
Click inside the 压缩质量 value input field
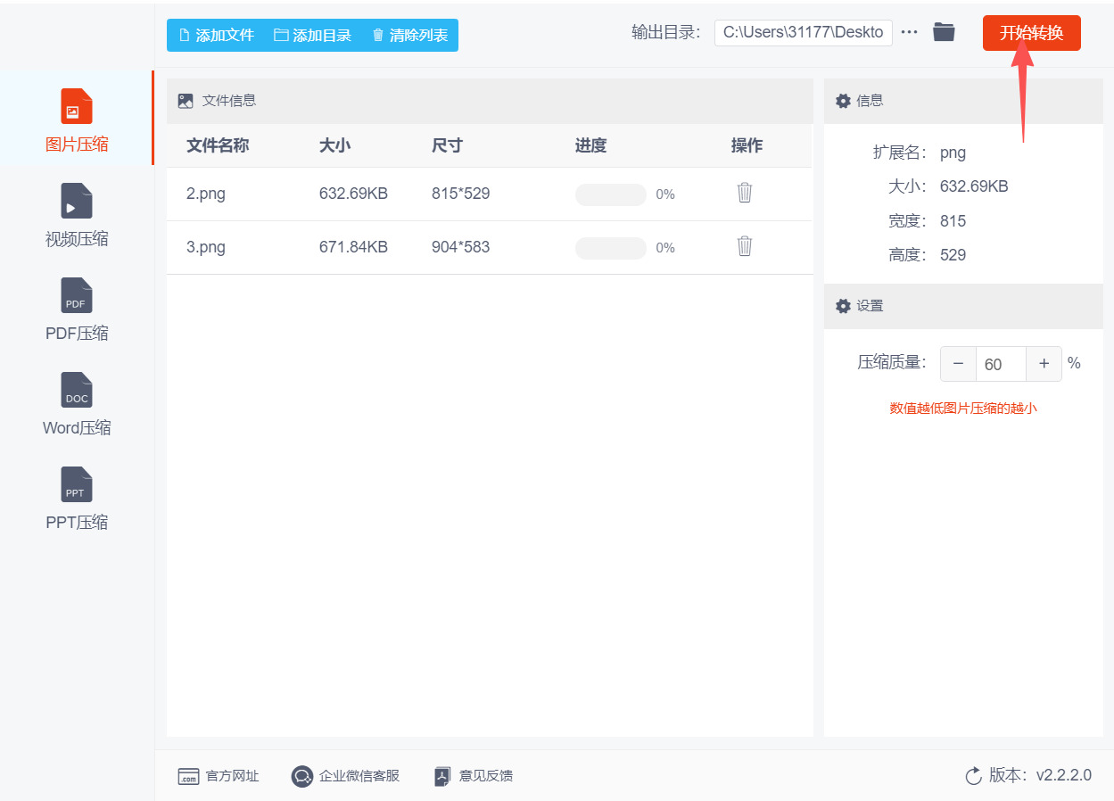pos(1000,363)
